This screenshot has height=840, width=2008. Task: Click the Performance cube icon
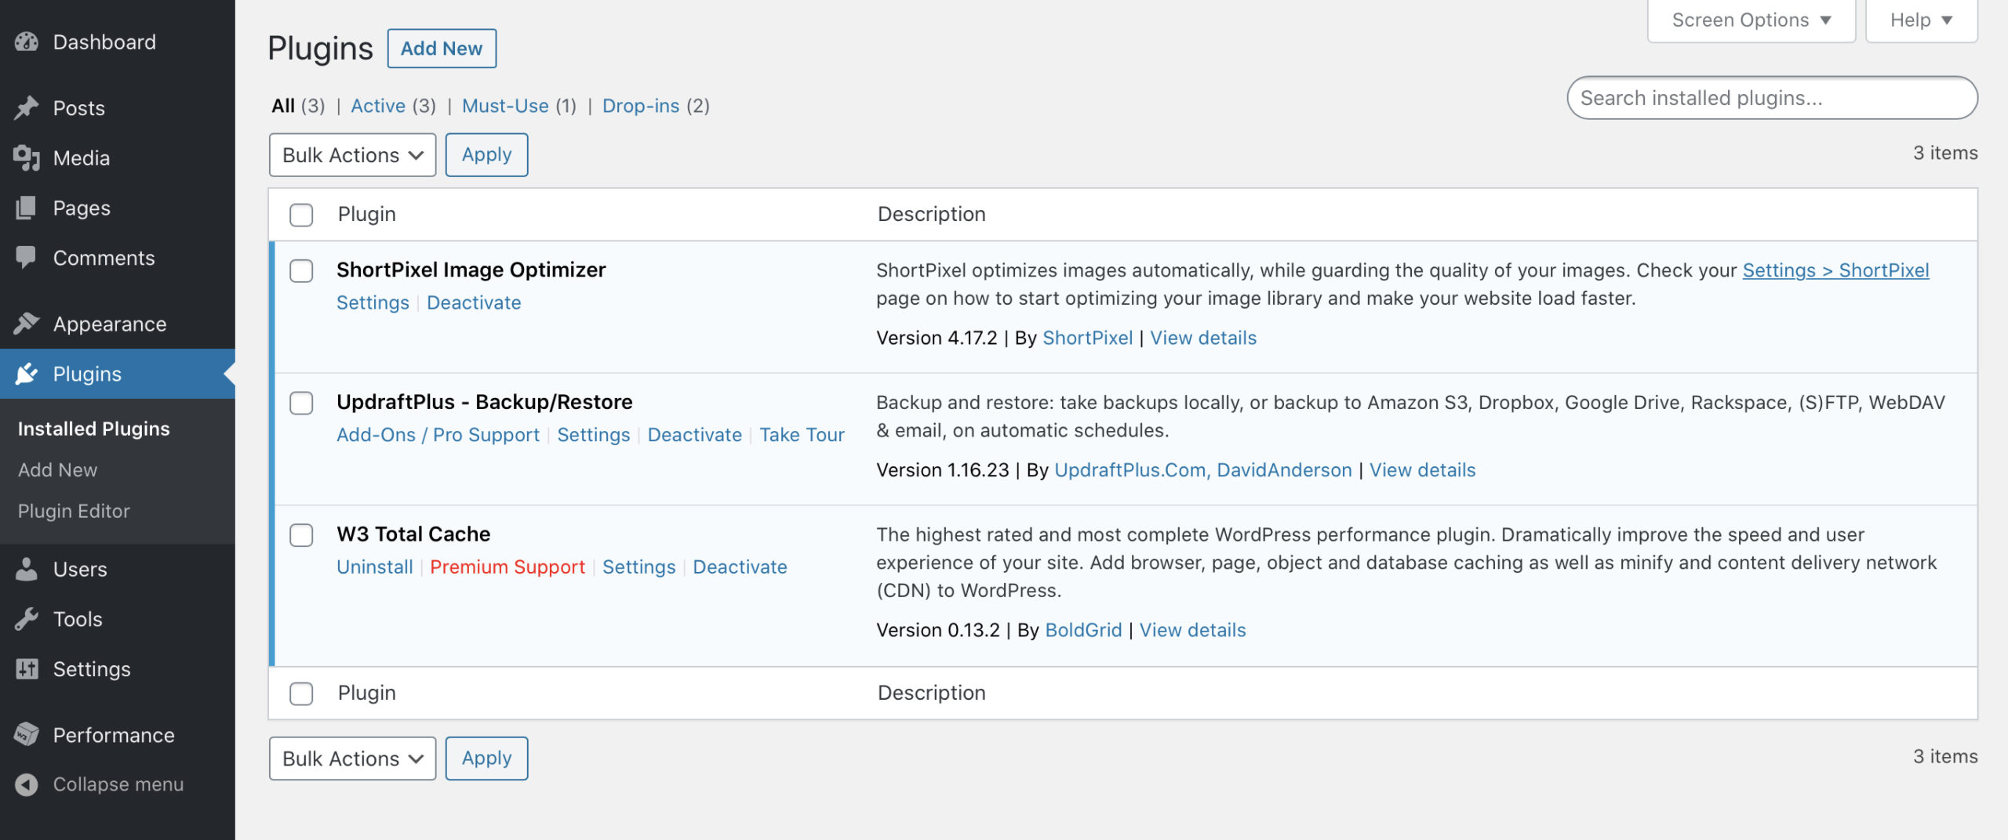(x=27, y=735)
